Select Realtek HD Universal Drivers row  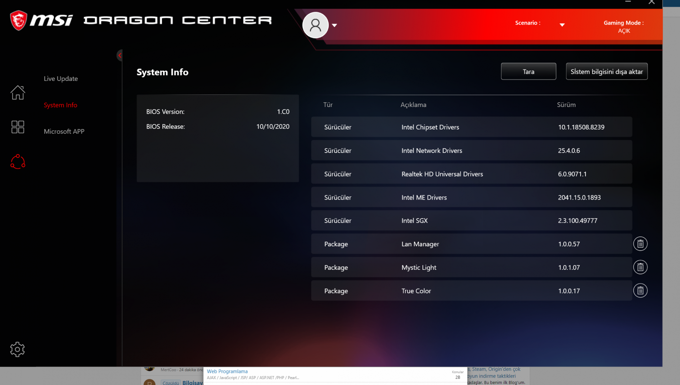tap(472, 174)
